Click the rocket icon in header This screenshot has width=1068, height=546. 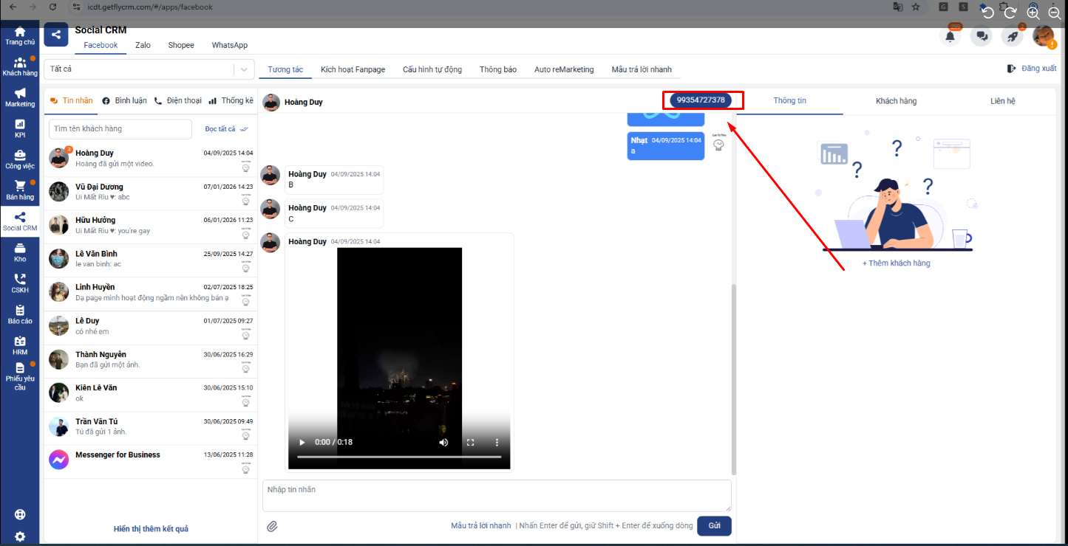coord(1012,36)
